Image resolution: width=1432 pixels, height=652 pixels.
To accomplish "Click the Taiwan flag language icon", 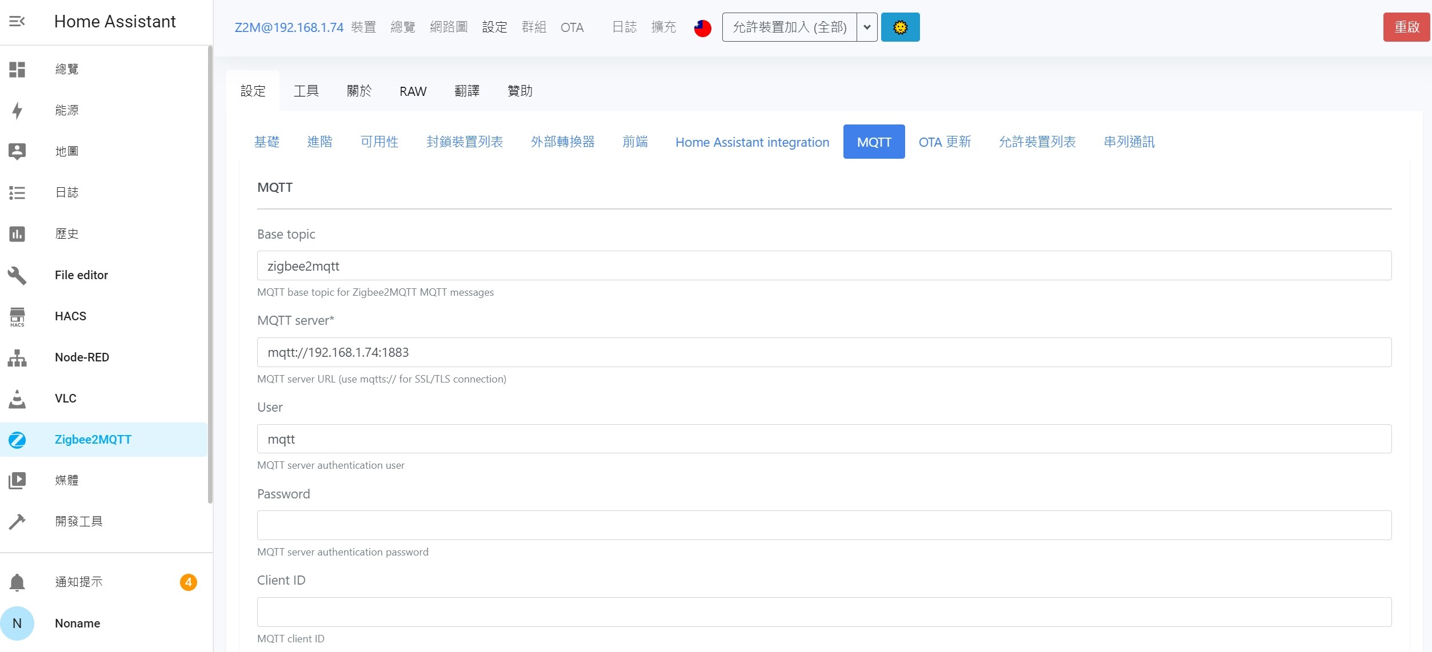I will point(702,27).
